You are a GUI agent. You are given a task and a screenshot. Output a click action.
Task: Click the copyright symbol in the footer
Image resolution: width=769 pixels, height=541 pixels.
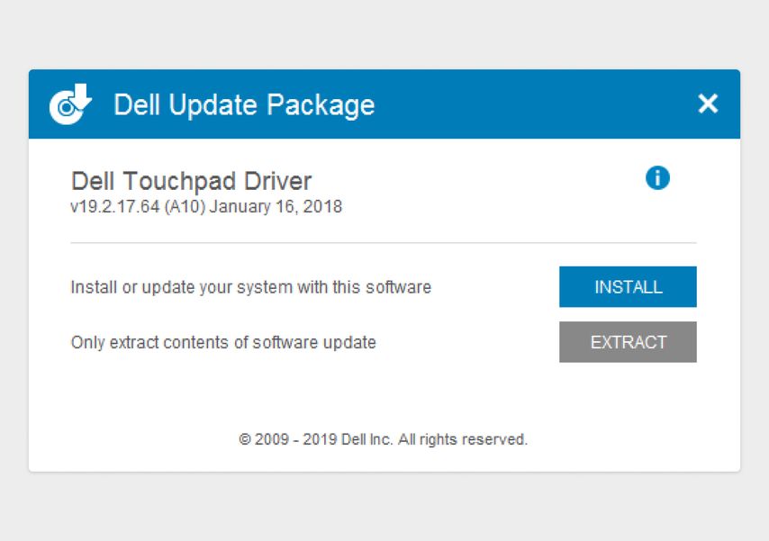(x=245, y=439)
